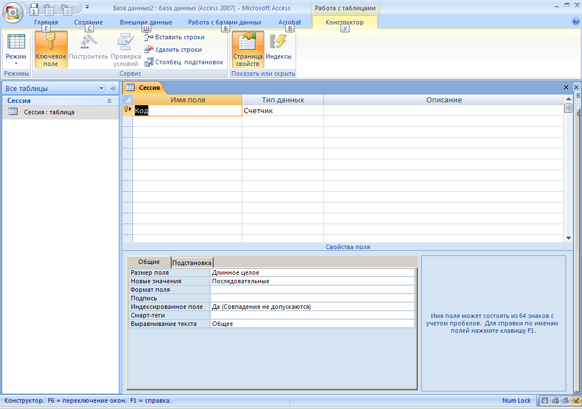Click the empty second field name row
Screen dimensions: 582x409
[x=188, y=121]
